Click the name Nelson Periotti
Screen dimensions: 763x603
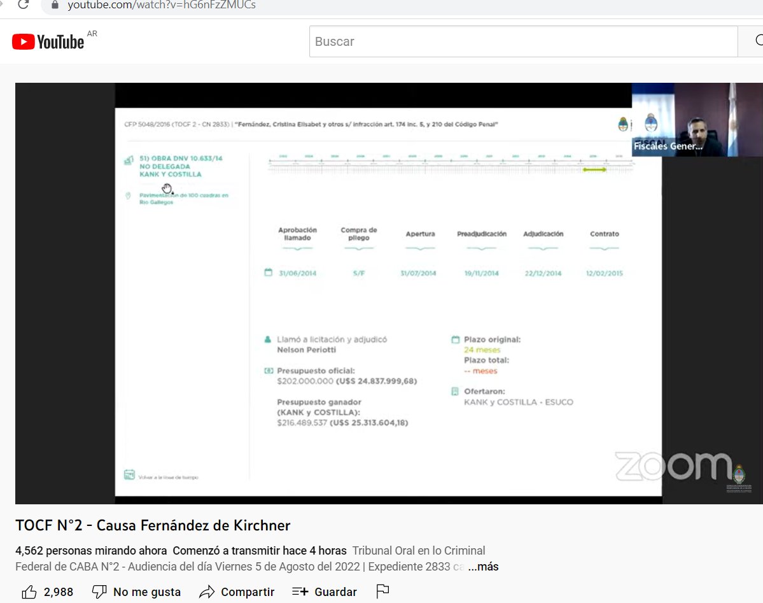[x=307, y=350]
